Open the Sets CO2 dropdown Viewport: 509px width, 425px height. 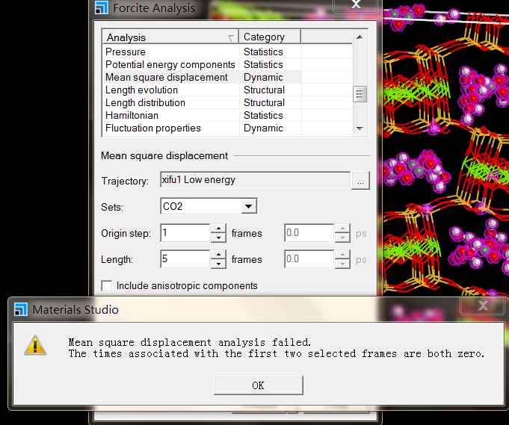point(249,206)
